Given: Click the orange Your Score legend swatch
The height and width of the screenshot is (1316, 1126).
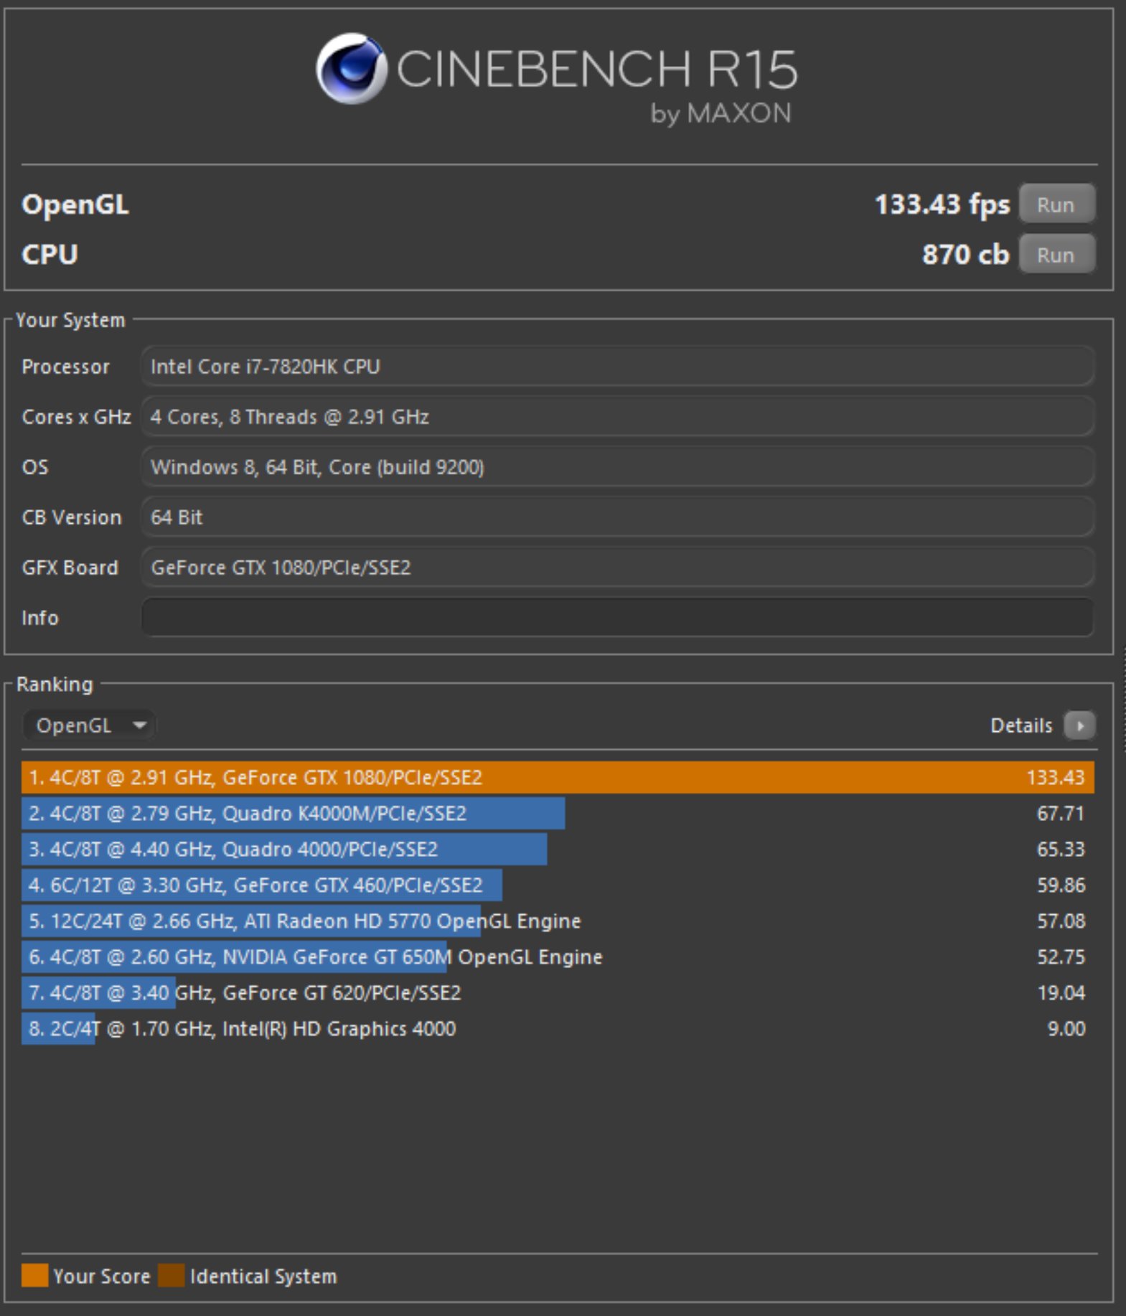Looking at the screenshot, I should [35, 1275].
